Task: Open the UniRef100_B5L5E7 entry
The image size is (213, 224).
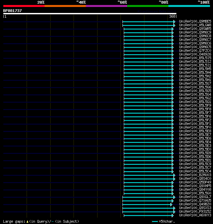Action: point(195,135)
